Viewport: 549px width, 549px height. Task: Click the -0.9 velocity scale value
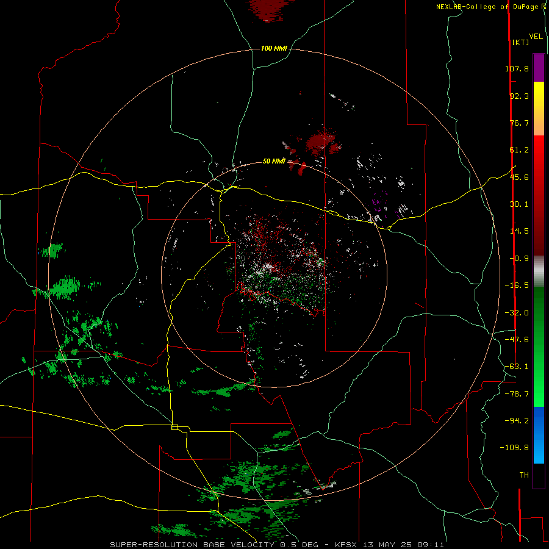tap(519, 259)
